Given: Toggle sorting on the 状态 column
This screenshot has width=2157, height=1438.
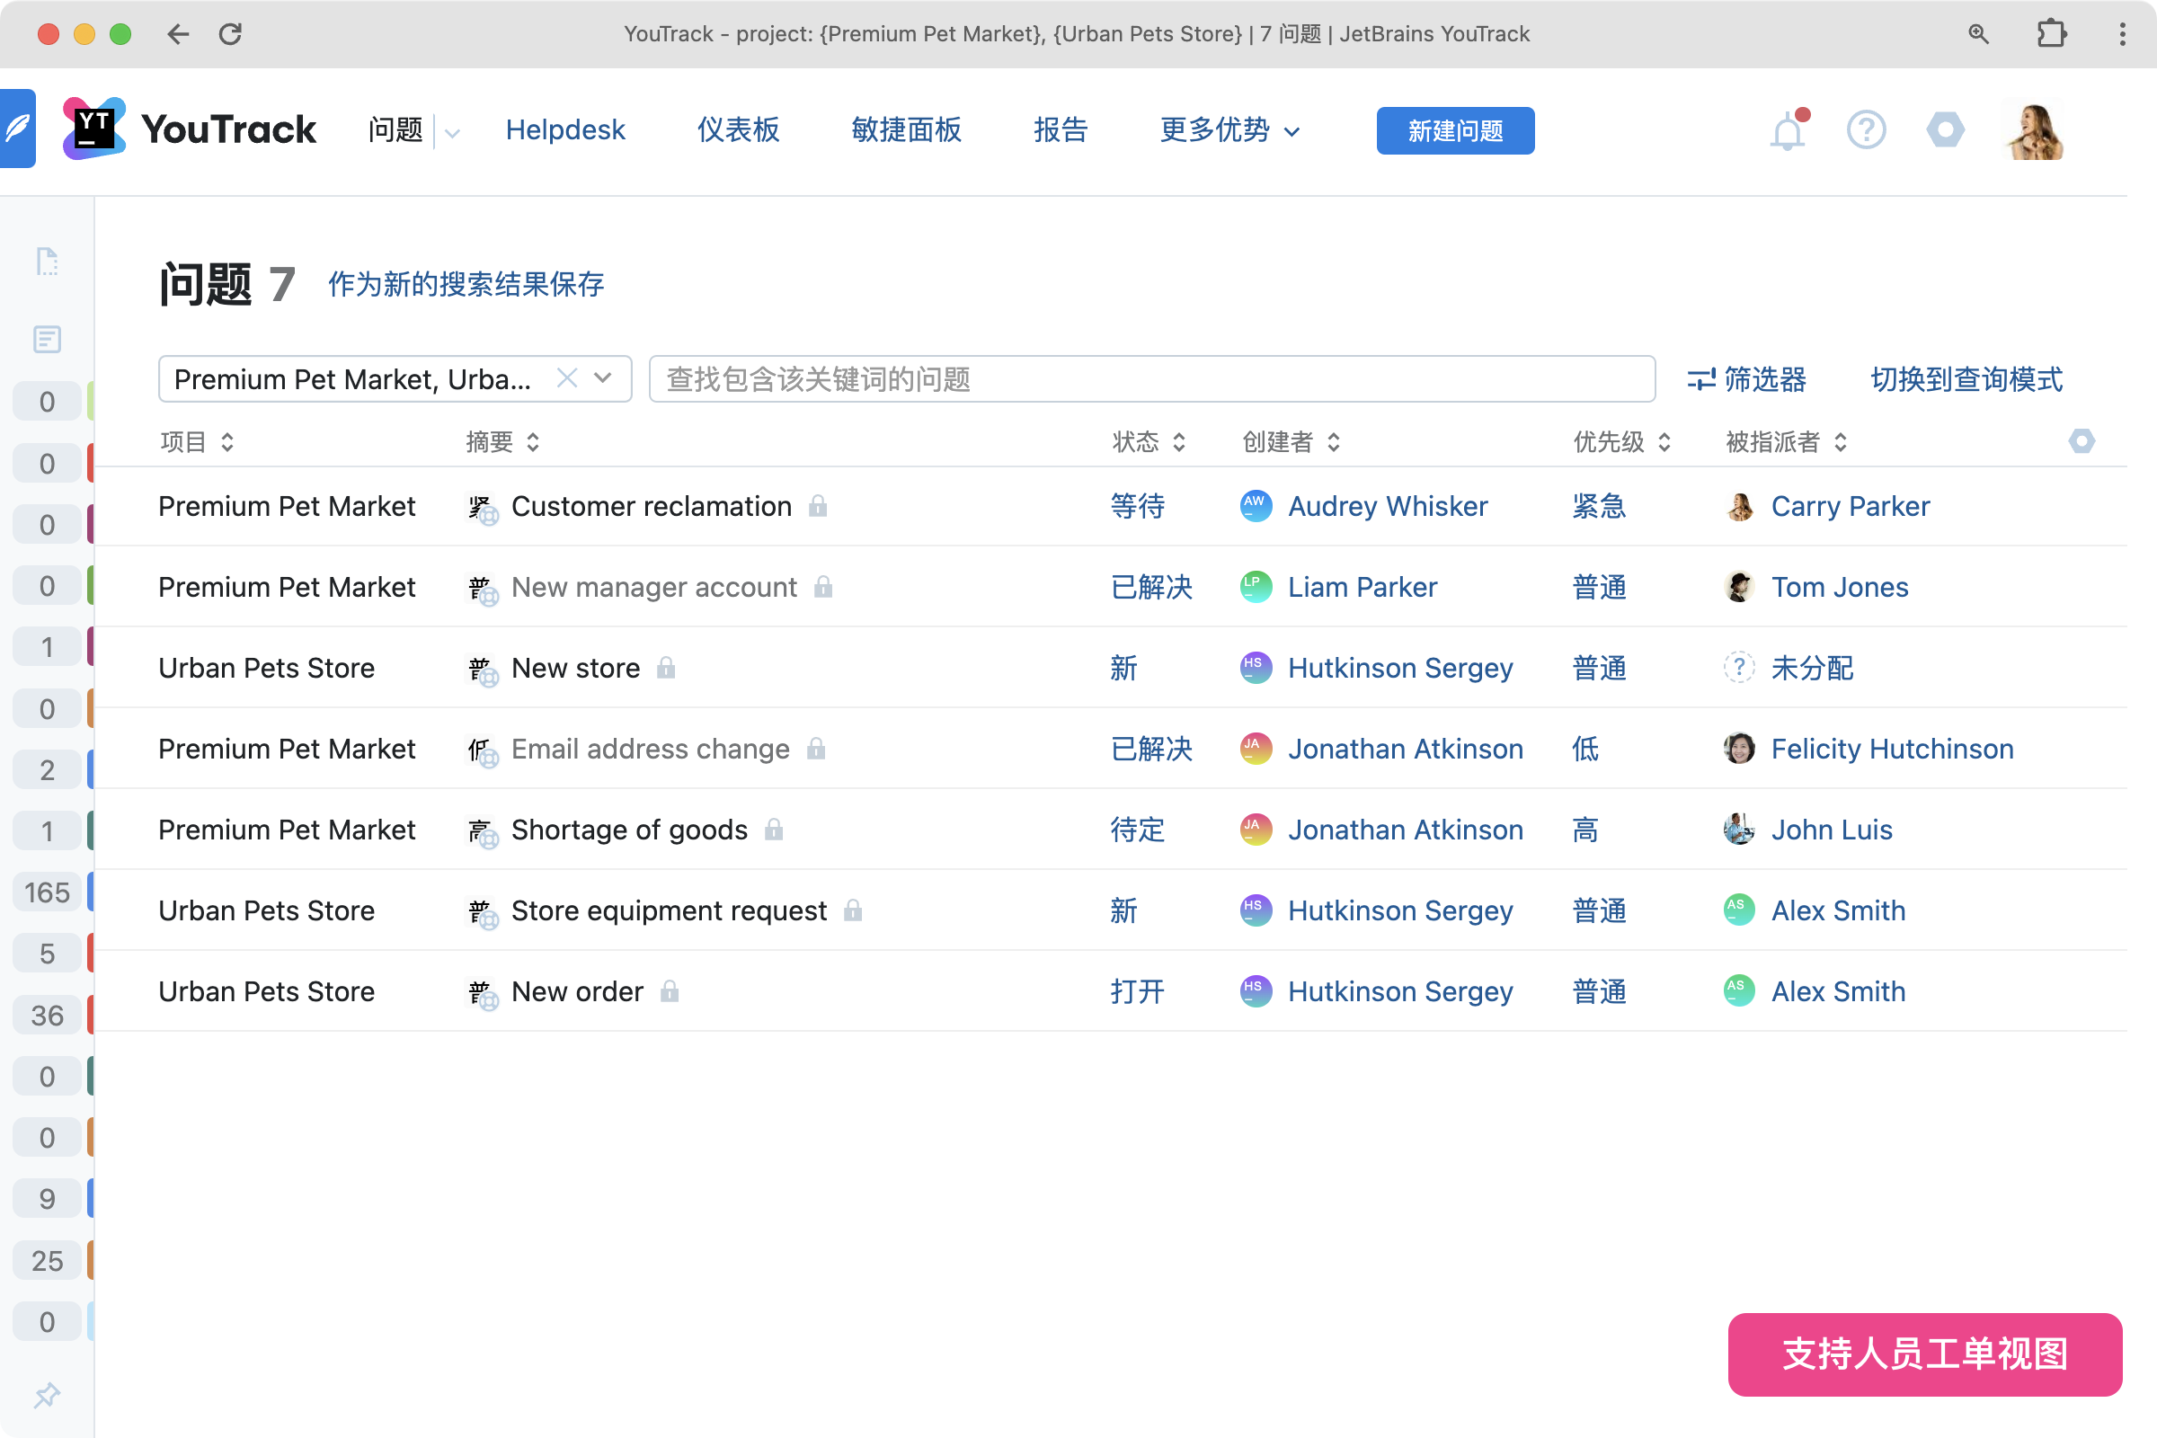Looking at the screenshot, I should (1149, 442).
